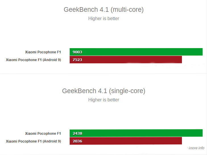
Task: Click the right end of the 2036 red bar
Action: coord(181,141)
